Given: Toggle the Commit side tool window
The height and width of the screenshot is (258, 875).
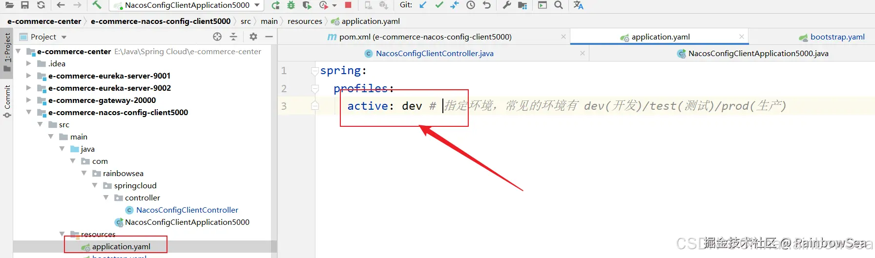Looking at the screenshot, I should pos(7,101).
